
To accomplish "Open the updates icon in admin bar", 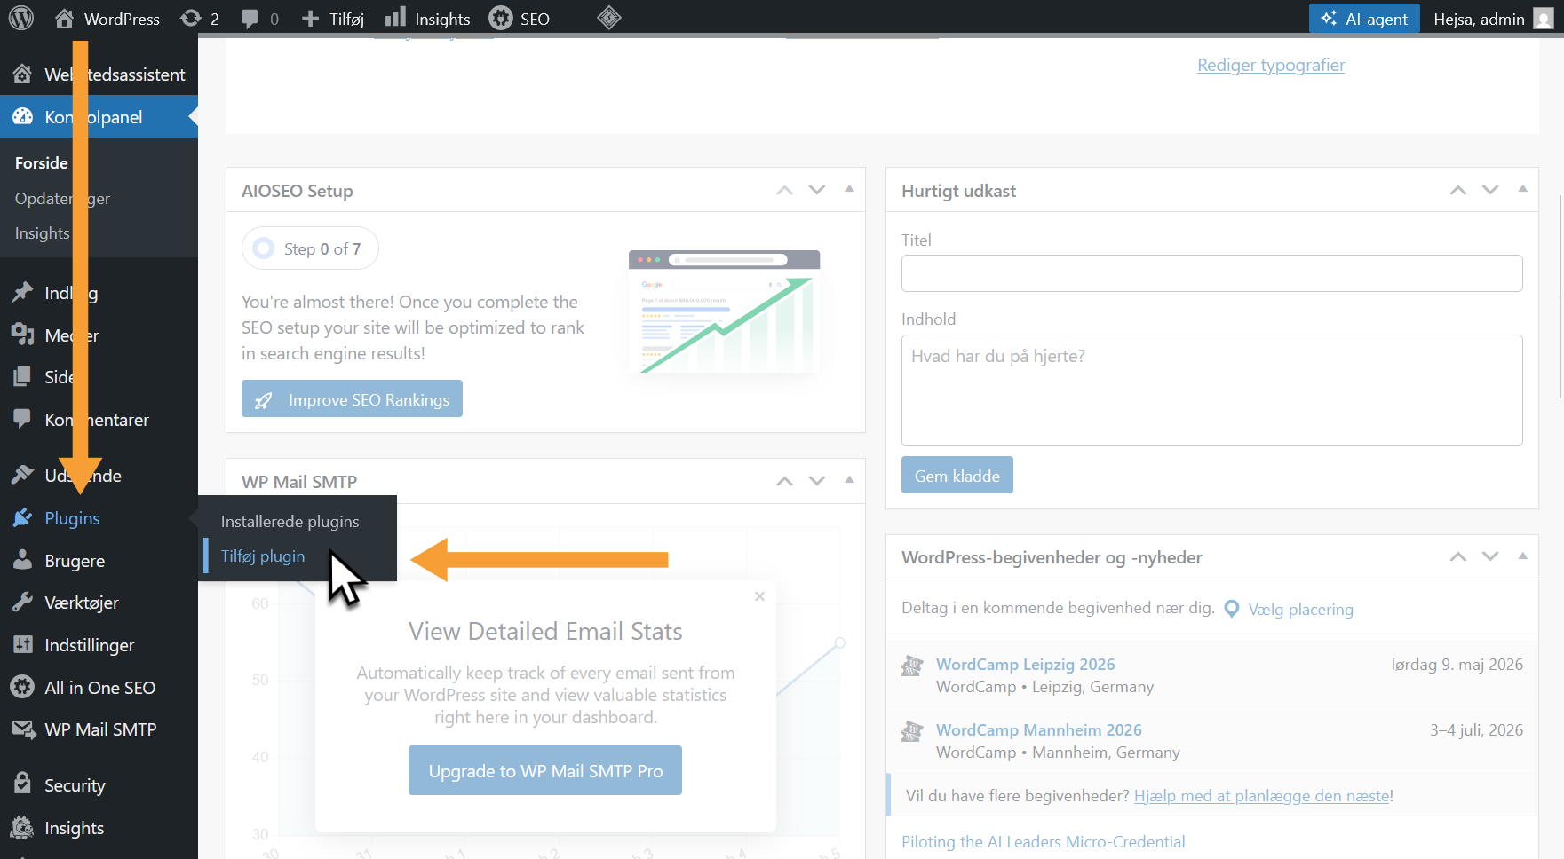I will [x=191, y=19].
